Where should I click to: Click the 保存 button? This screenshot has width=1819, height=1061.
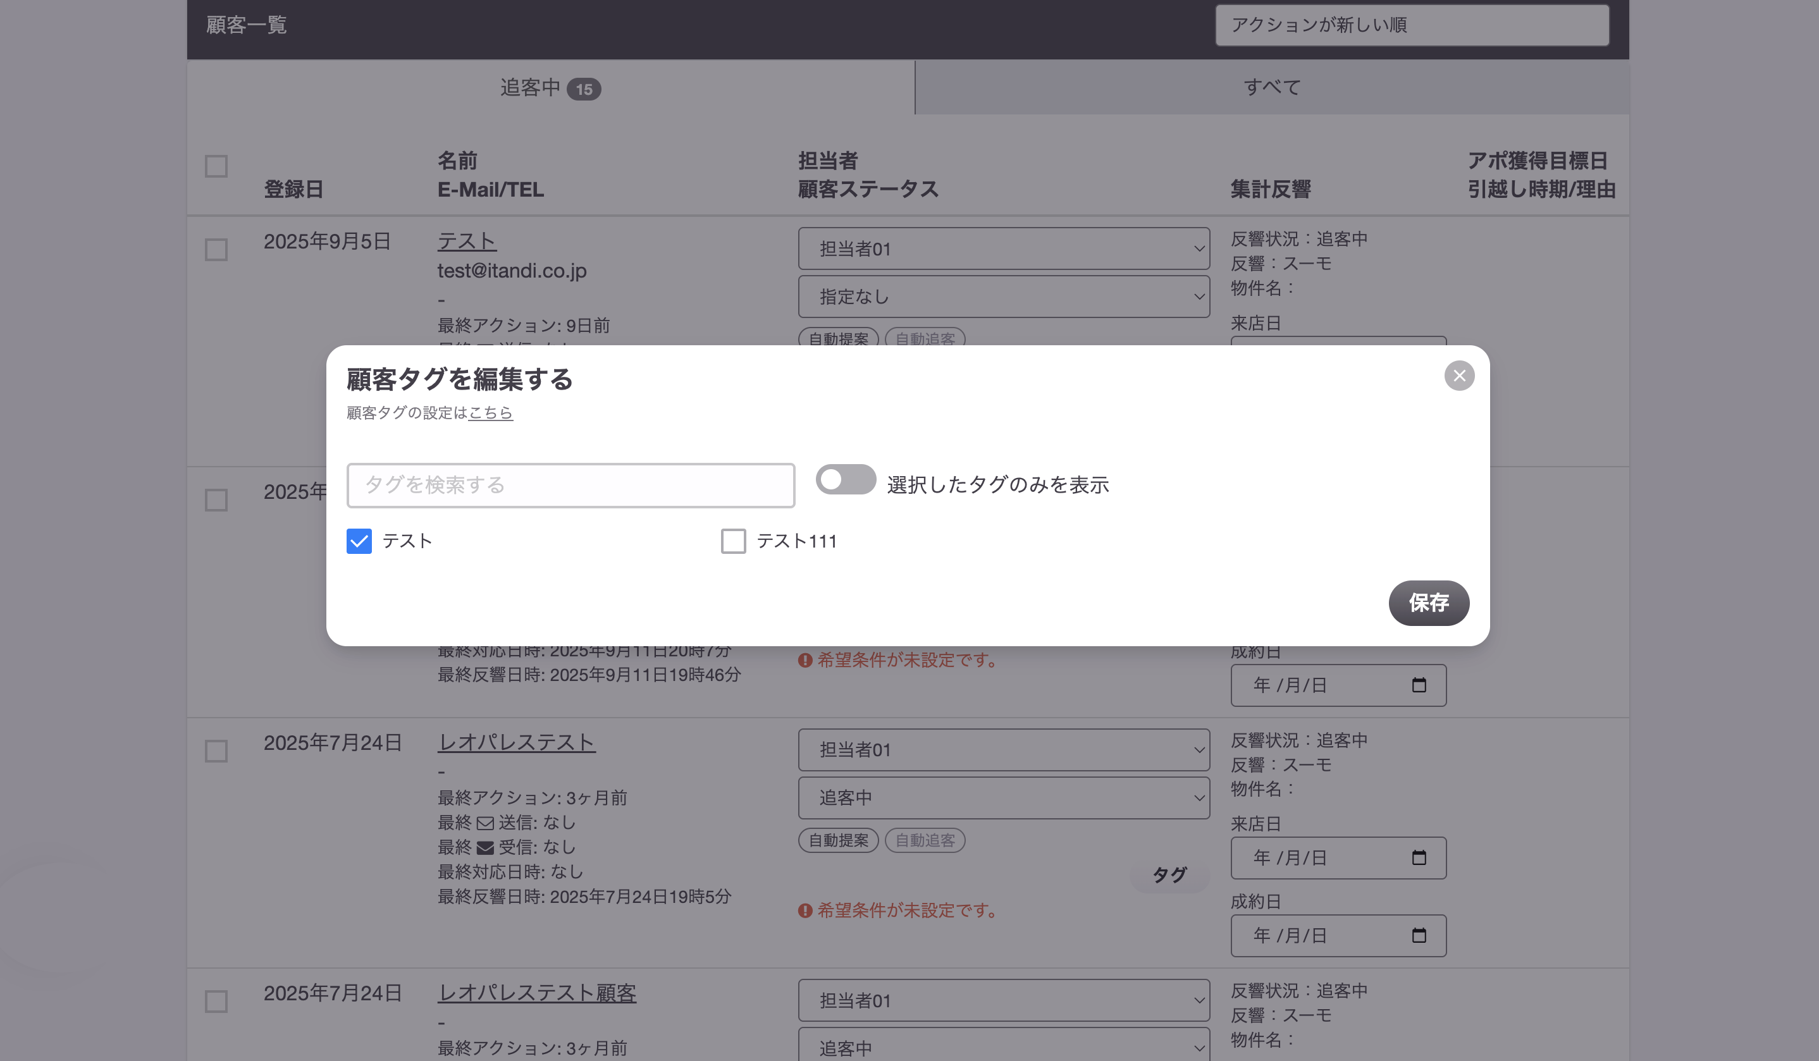[1429, 603]
